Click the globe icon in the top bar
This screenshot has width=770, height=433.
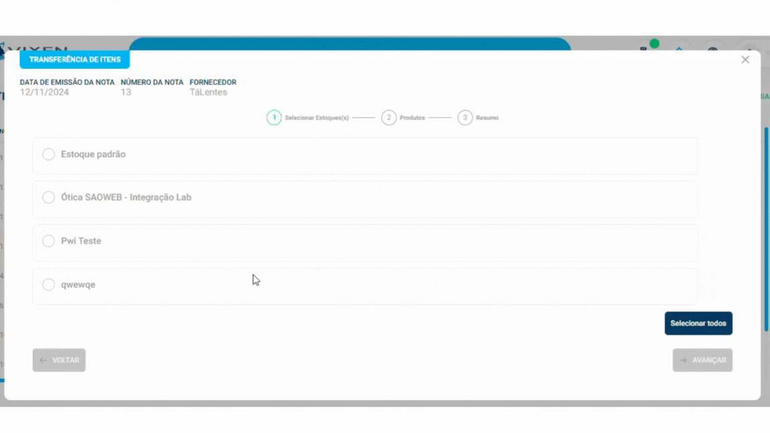pyautogui.click(x=712, y=49)
